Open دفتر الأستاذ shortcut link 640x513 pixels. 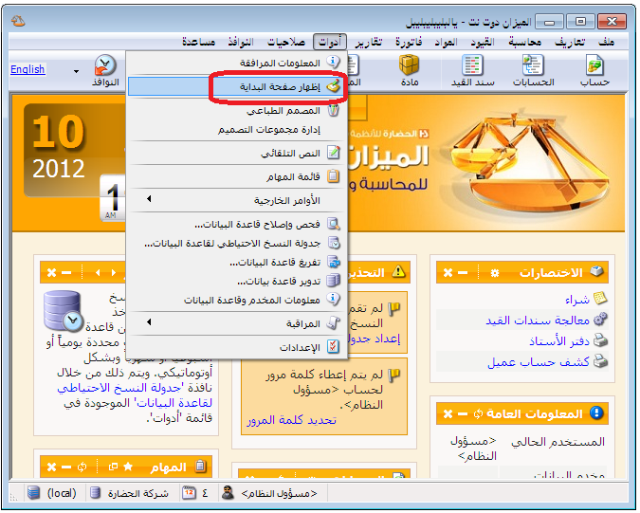pos(559,340)
